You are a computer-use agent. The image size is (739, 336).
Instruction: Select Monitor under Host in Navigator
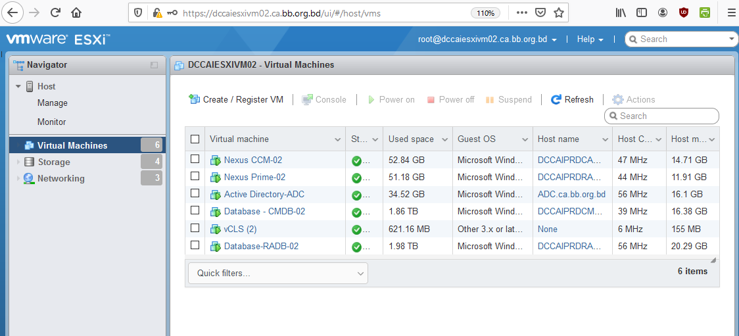(51, 122)
